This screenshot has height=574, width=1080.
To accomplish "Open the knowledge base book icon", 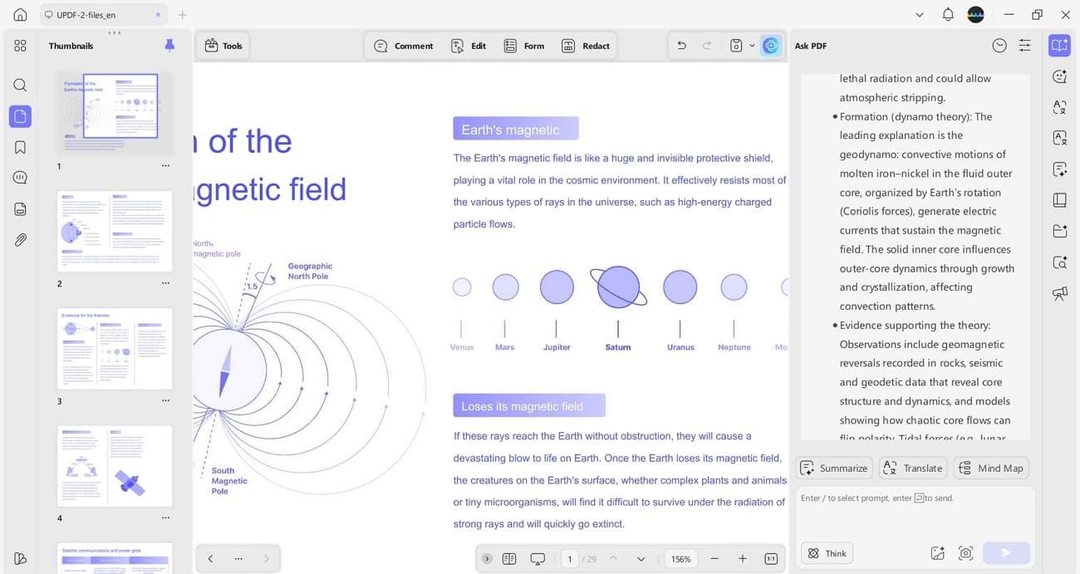I will coord(1059,200).
